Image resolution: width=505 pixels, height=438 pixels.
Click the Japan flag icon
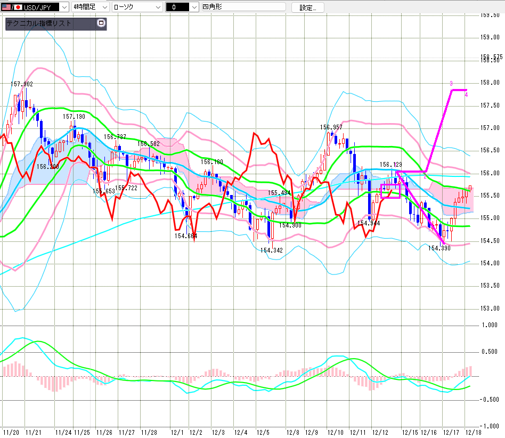point(18,7)
